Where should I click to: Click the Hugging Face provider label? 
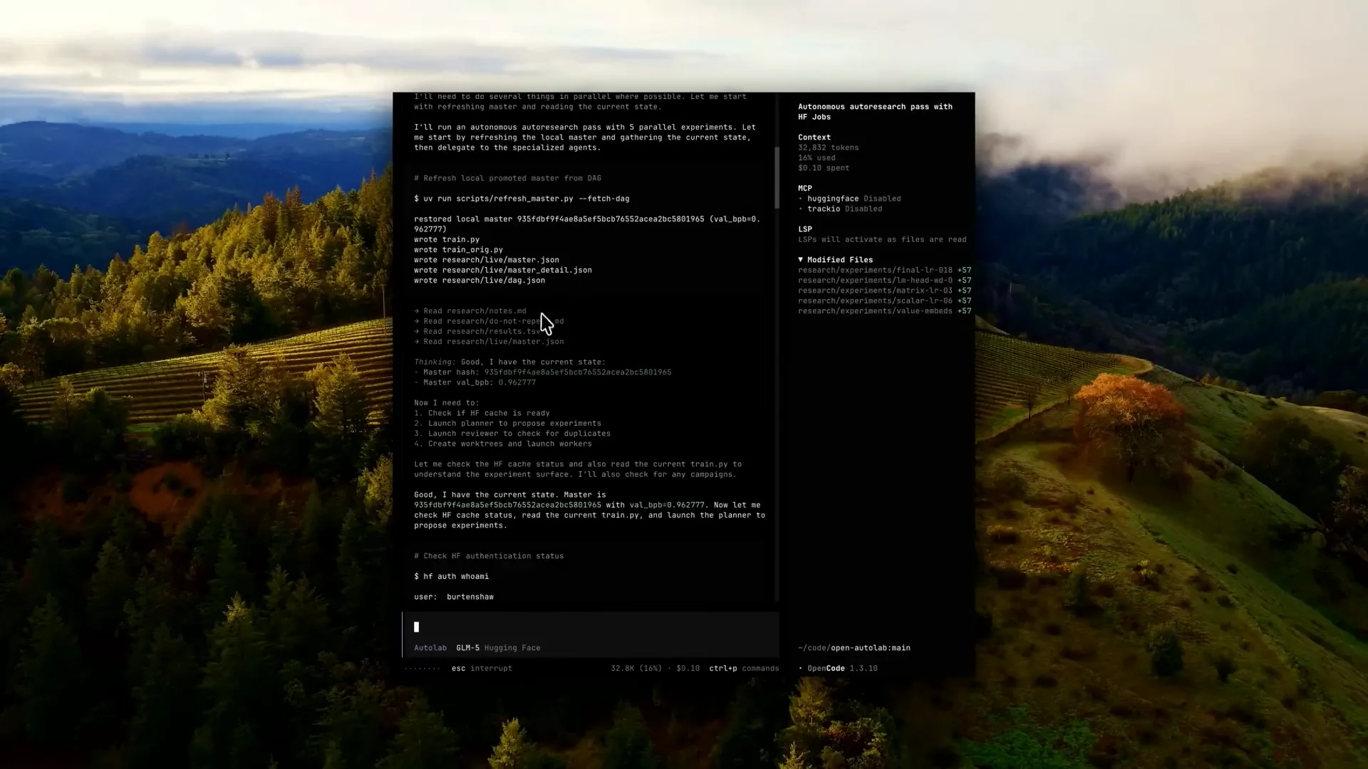512,648
